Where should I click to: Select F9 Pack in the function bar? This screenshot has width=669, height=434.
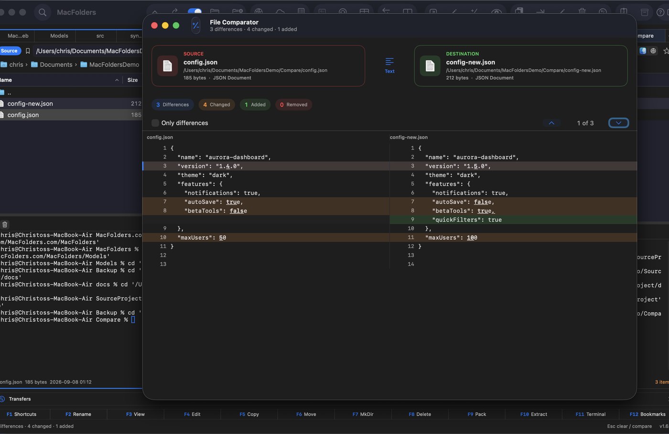pyautogui.click(x=477, y=414)
